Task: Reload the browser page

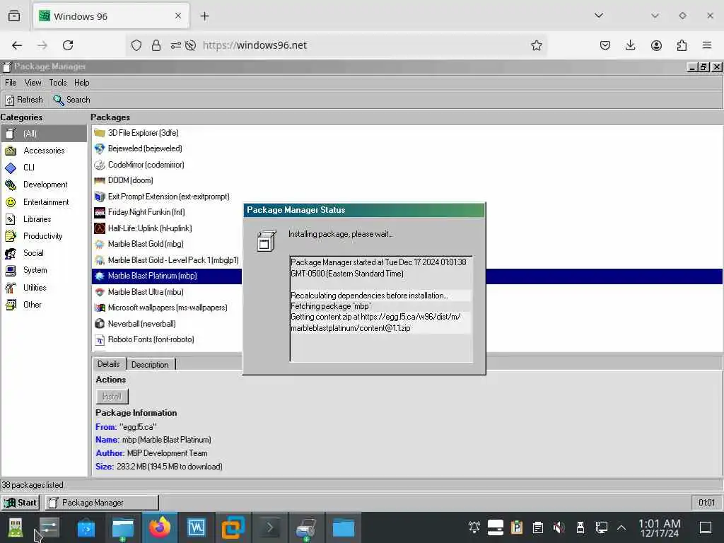Action: pos(68,45)
